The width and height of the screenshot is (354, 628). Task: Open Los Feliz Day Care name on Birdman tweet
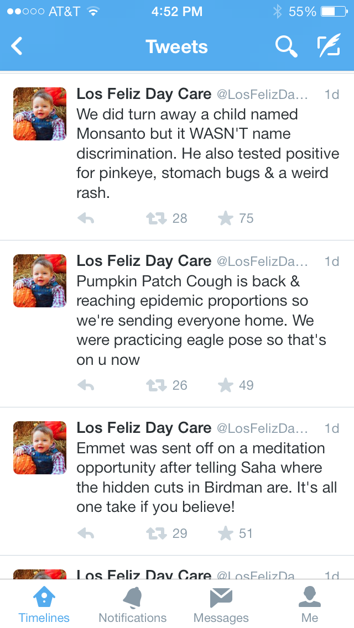tap(144, 428)
